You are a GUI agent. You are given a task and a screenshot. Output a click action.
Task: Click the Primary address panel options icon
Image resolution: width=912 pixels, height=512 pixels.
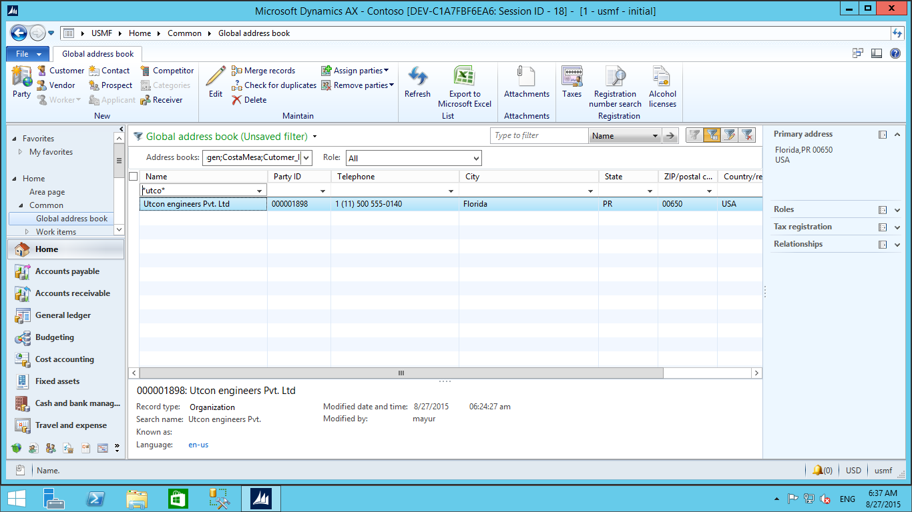coord(883,135)
